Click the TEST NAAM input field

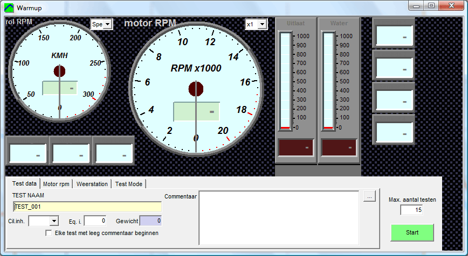(x=87, y=207)
